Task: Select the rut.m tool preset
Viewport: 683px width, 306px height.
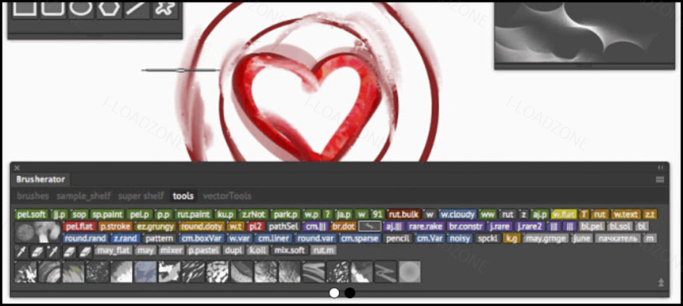Action: coord(324,251)
